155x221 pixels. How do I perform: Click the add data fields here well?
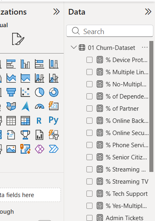click(x=30, y=195)
